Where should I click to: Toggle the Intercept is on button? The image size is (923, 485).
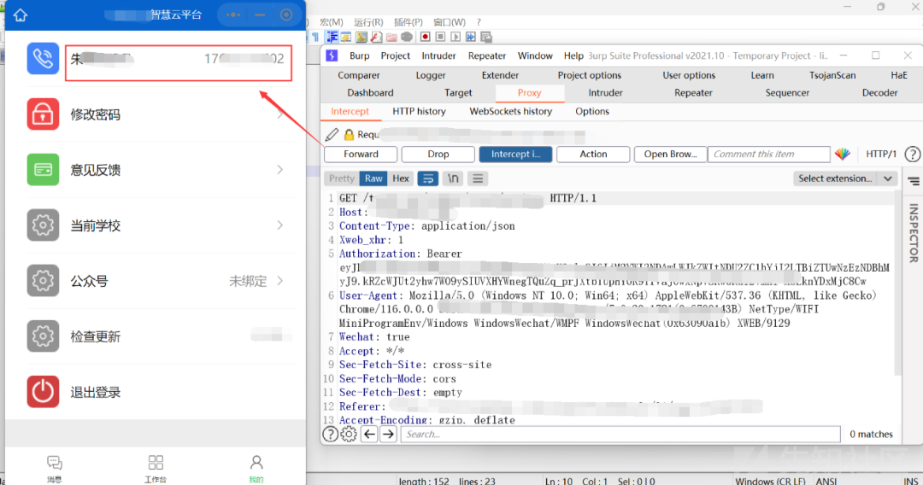click(x=515, y=154)
